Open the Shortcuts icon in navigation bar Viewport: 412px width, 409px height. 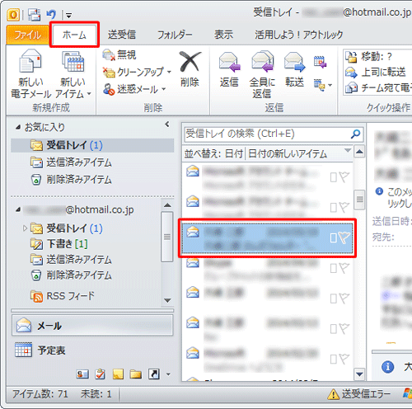154,374
